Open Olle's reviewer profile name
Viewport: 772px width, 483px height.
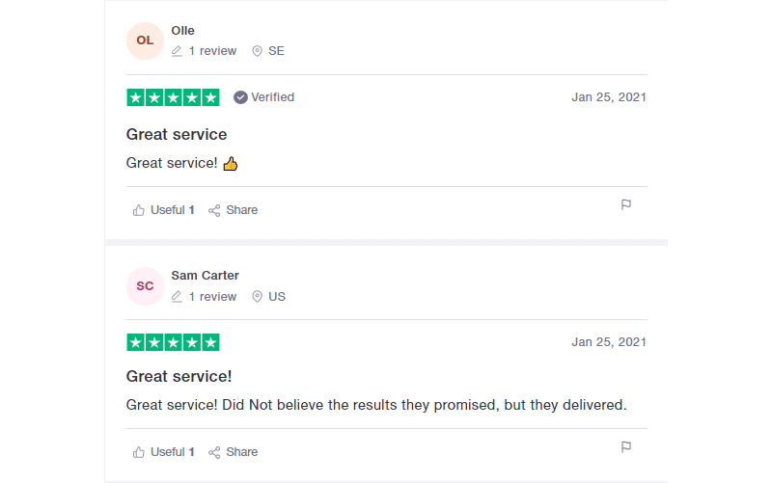[182, 31]
